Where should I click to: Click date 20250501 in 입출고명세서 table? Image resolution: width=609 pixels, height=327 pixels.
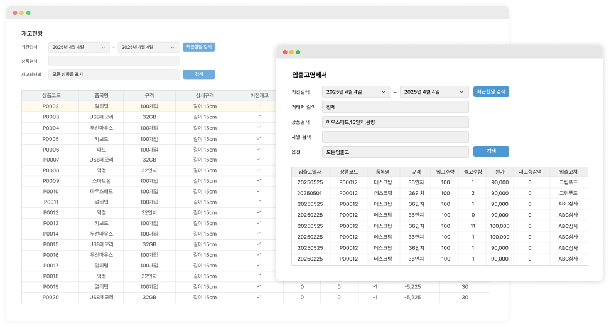point(310,193)
